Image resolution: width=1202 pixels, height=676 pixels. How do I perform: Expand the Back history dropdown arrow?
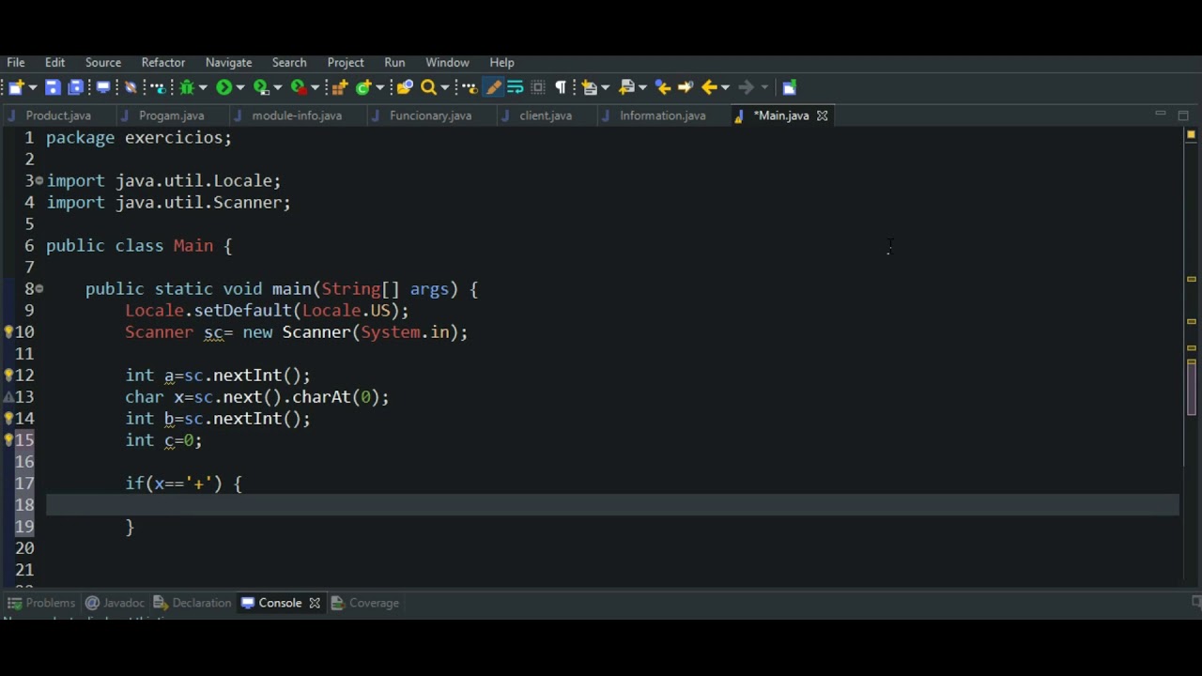[x=726, y=88]
